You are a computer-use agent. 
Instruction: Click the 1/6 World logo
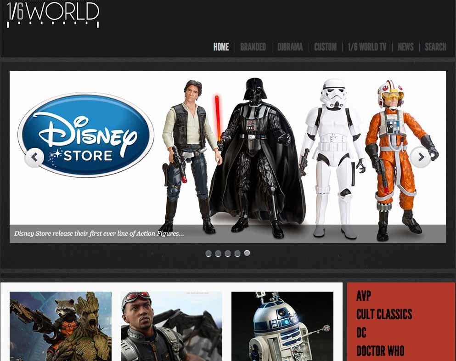coord(53,14)
